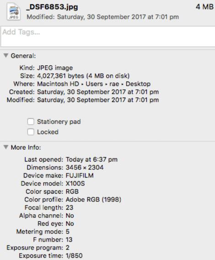Click the Locked label text
Viewport: 215px width, 260px height.
coord(48,132)
